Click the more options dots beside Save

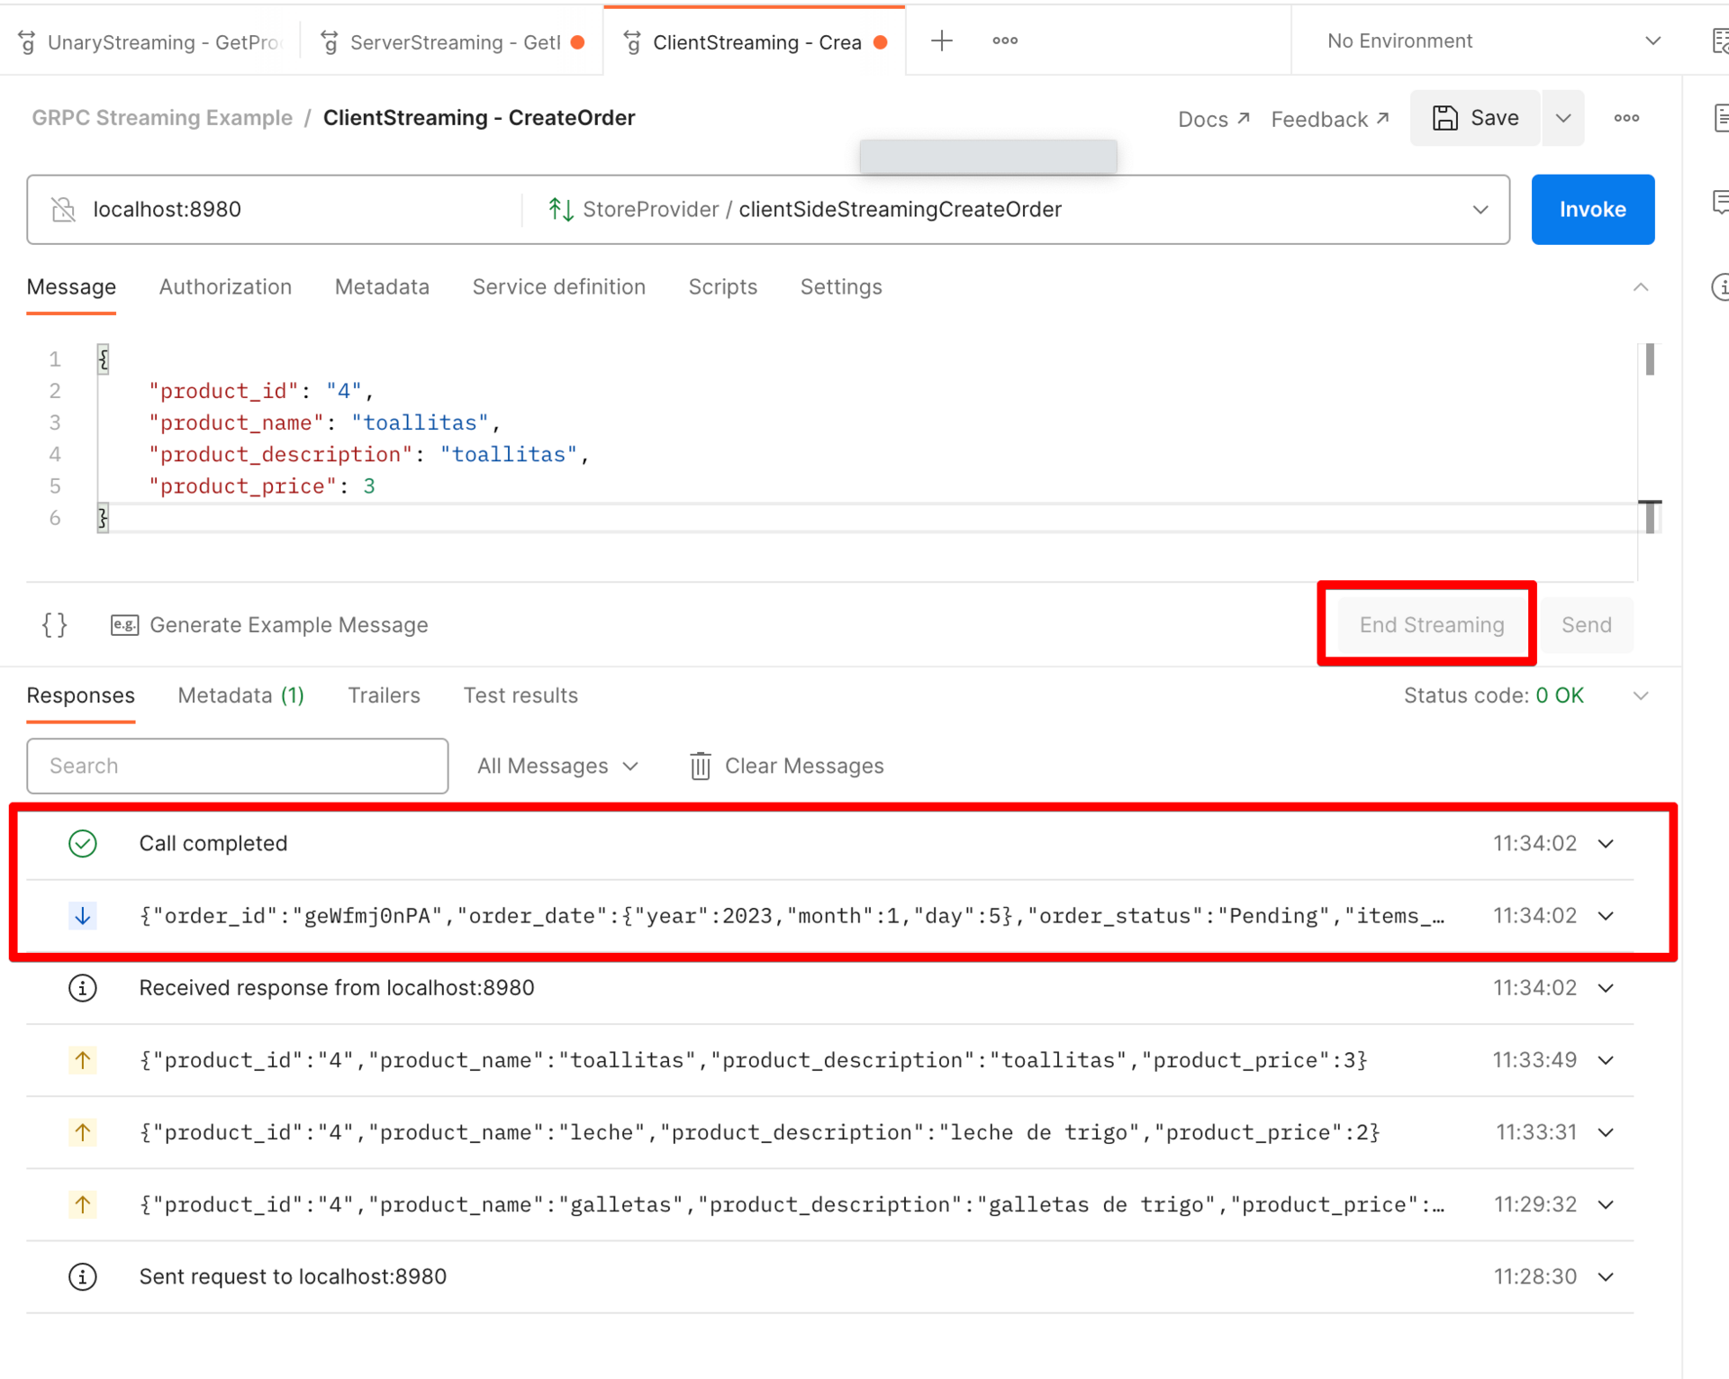click(1626, 118)
